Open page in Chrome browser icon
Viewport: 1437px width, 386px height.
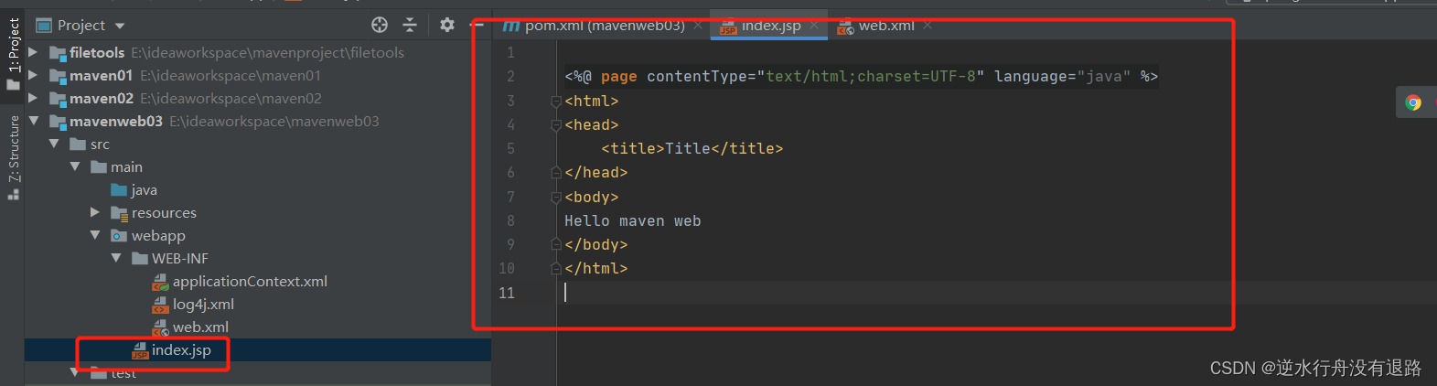1413,102
